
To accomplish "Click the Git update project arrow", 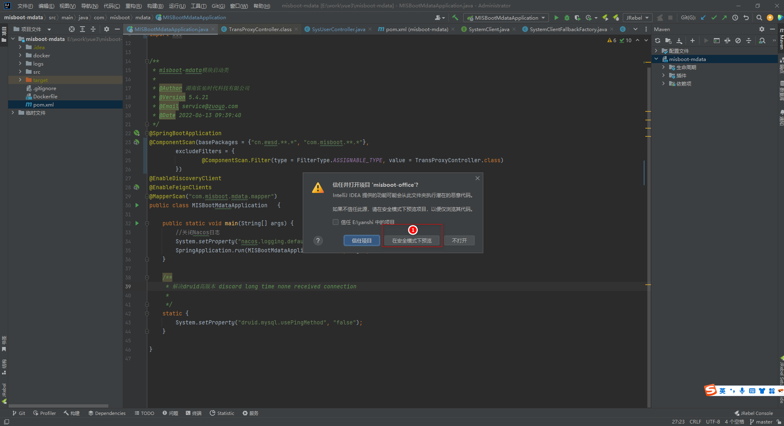I will click(703, 18).
